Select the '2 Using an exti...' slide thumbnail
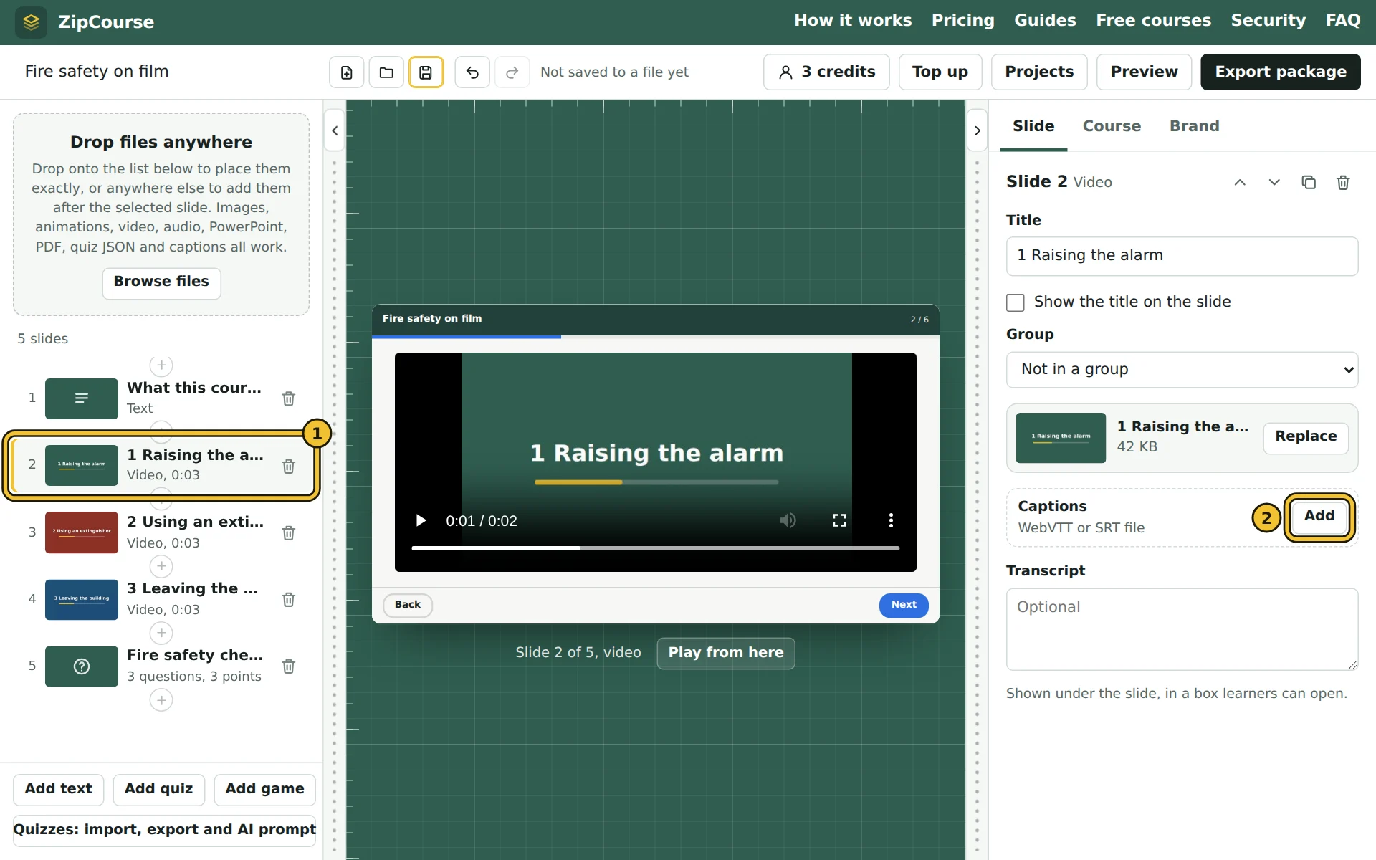The image size is (1376, 860). 82,532
